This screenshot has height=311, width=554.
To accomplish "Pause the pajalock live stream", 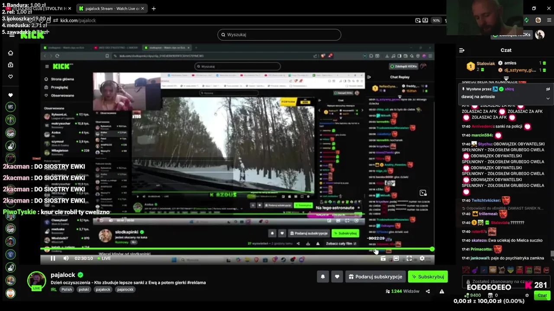I will coord(53,258).
